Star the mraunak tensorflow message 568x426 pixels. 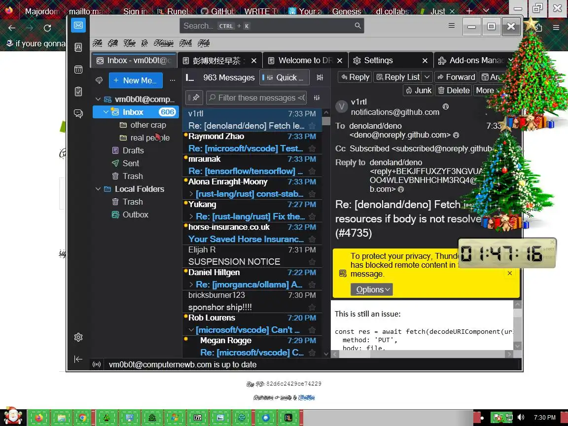point(312,171)
